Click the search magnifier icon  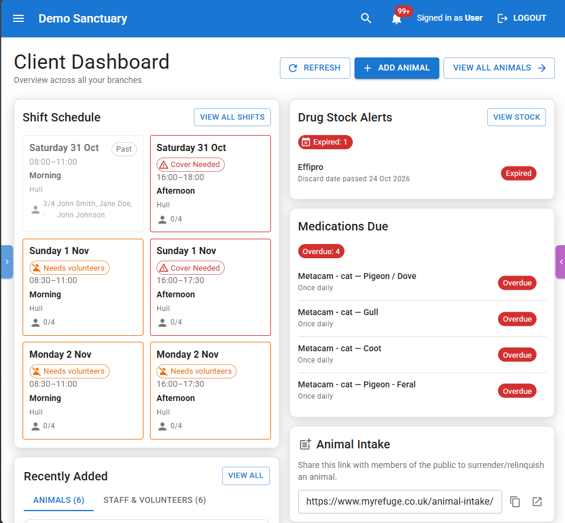(x=366, y=18)
